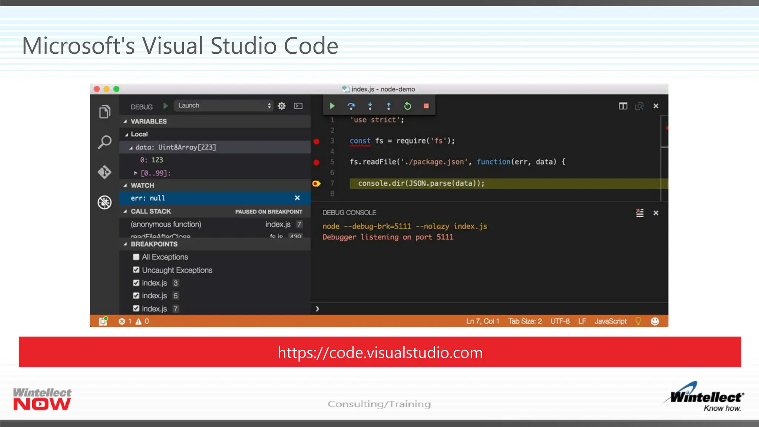The width and height of the screenshot is (759, 427).
Task: Click current breakpoint marker on line 7
Action: click(x=316, y=183)
